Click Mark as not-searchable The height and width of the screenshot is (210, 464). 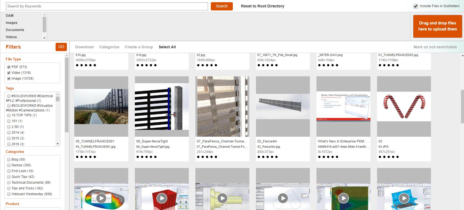(x=435, y=47)
